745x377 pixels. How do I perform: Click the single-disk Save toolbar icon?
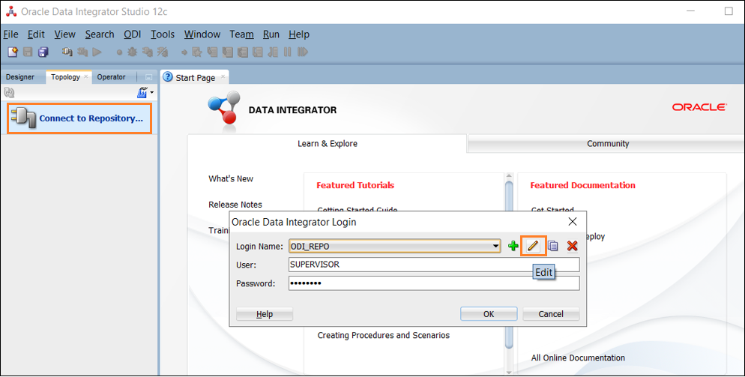pos(28,52)
